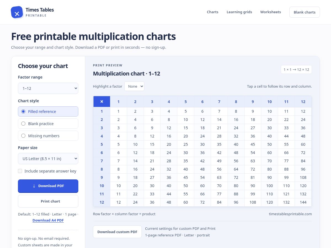Click row header 3
The width and height of the screenshot is (331, 248).
[102, 128]
